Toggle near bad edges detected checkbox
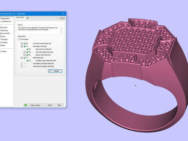Viewport: 188px width, 141px height. click(x=25, y=52)
